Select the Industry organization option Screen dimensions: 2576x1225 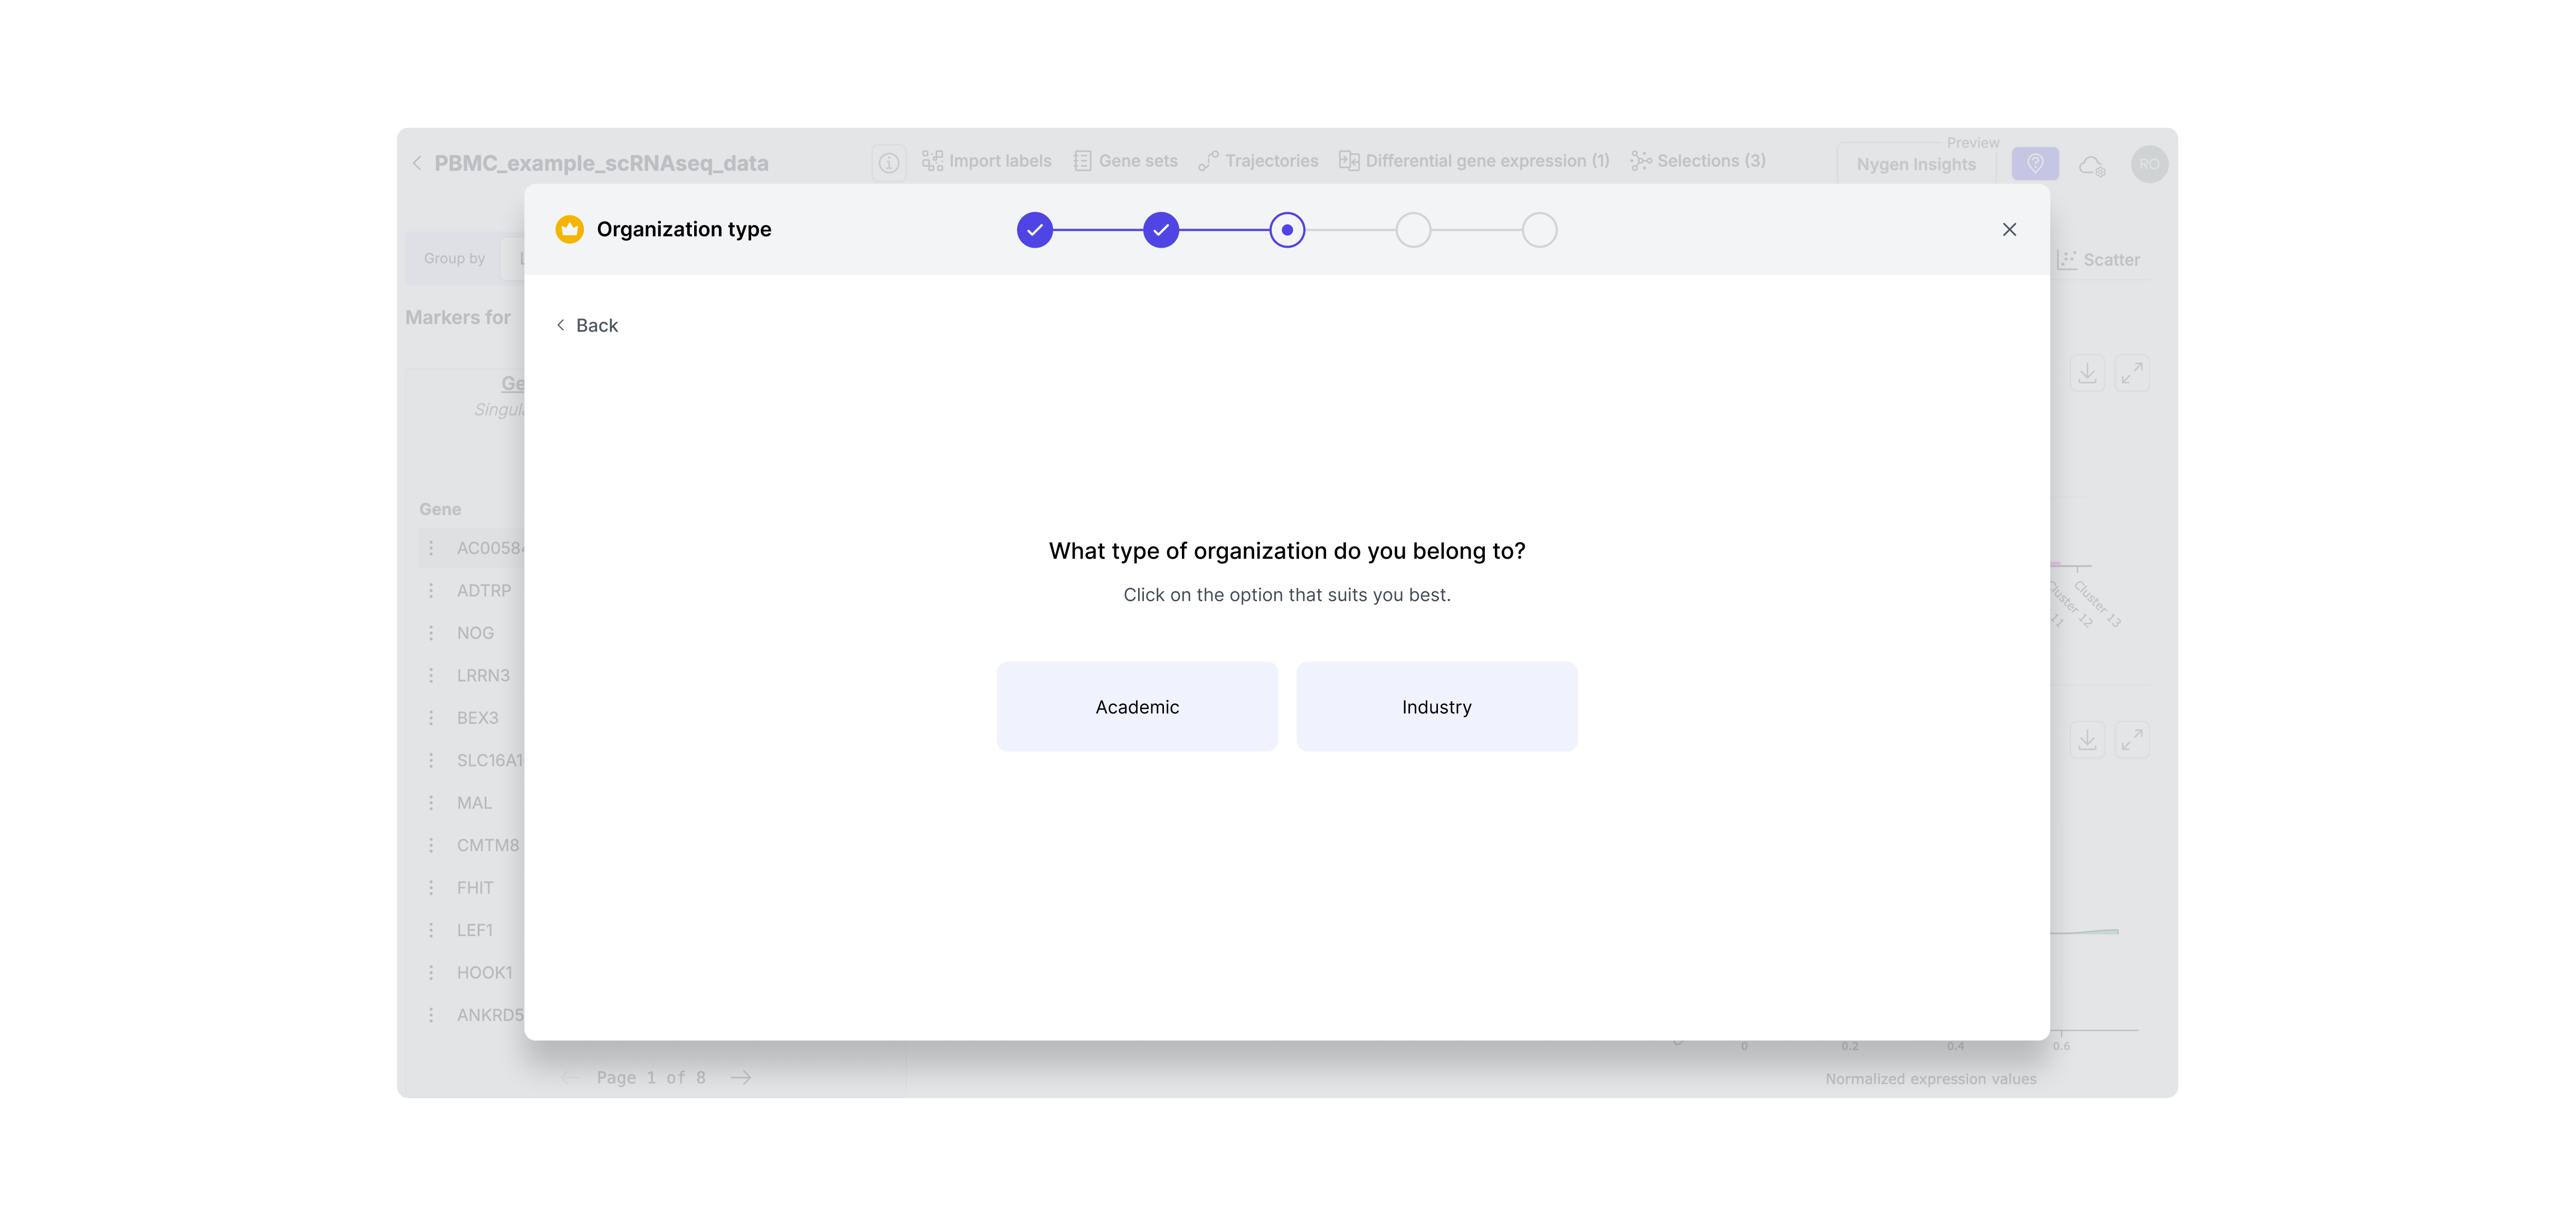point(1436,706)
